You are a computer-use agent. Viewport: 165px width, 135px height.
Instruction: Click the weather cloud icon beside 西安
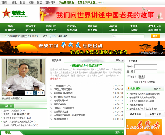click(52, 36)
